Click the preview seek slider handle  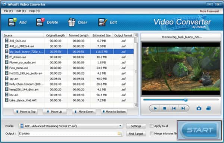[x=186, y=100]
